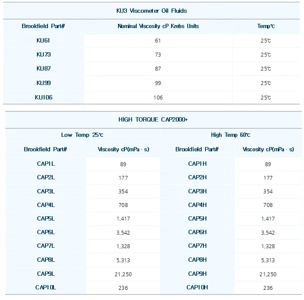Viewport: 304px width, 300px height.
Task: Click the HIGH TORQUE CAP2000+ heading
Action: tap(153, 119)
